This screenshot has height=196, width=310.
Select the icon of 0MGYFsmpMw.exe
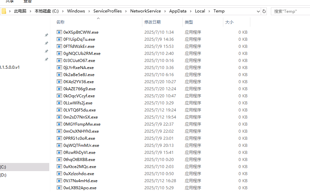(x=59, y=124)
